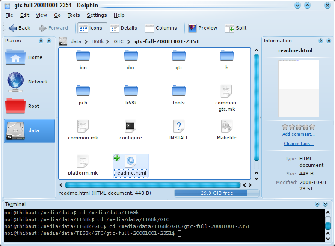Switch to Columns view mode

coord(161,28)
